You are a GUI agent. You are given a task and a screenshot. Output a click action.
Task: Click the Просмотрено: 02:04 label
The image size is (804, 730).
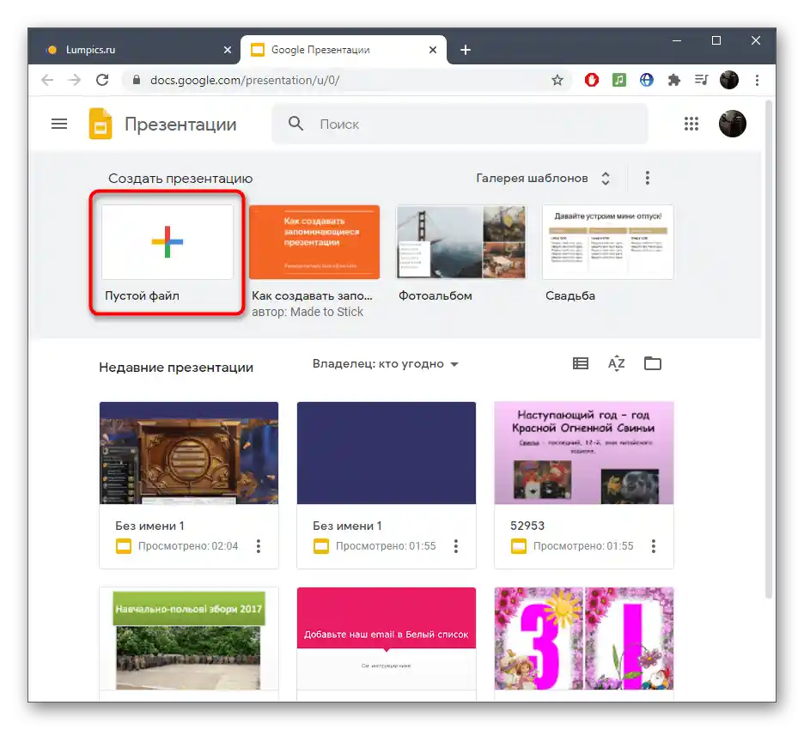(x=187, y=546)
